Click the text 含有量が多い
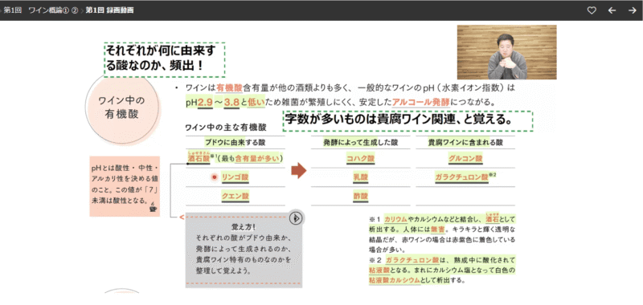The image size is (643, 305). [258, 158]
